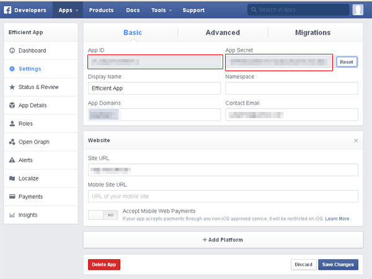This screenshot has height=279, width=372.
Task: Click the App Secret field
Action: pyautogui.click(x=279, y=62)
